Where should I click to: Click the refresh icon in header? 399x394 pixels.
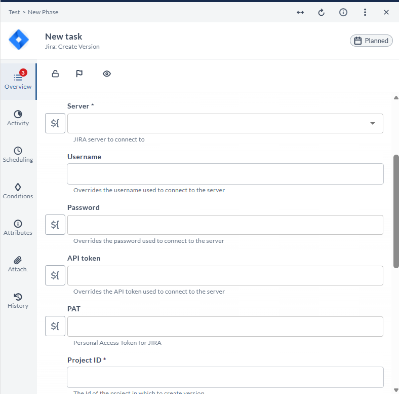322,12
